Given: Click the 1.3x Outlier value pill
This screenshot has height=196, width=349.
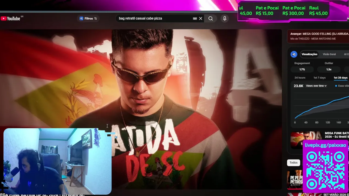Looking at the screenshot, I should pyautogui.click(x=329, y=69).
